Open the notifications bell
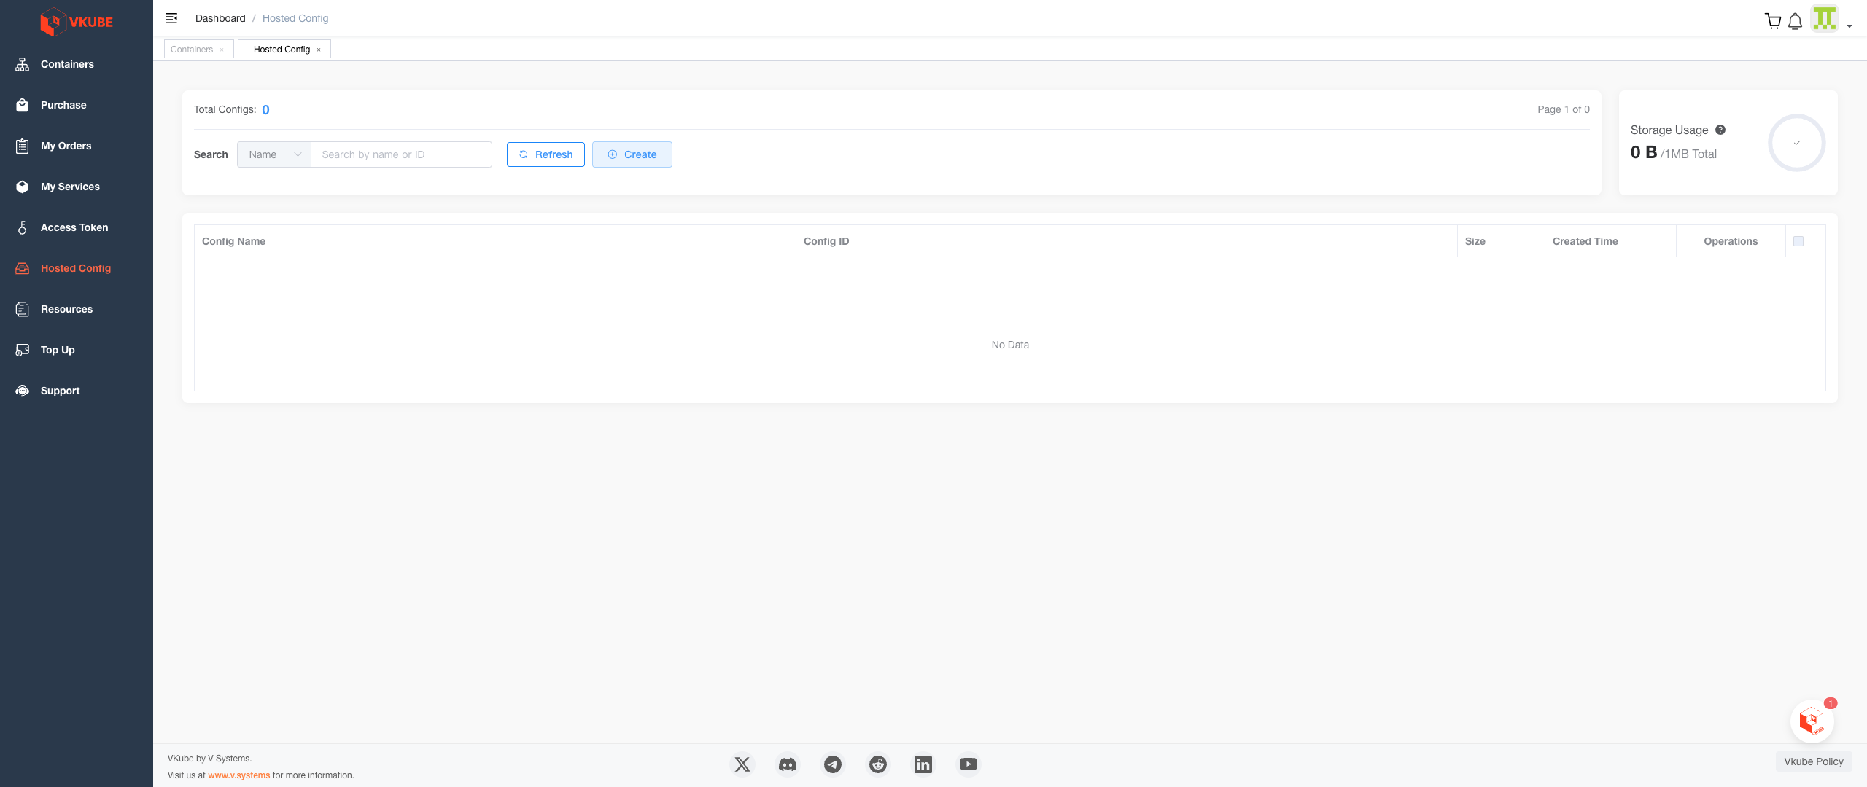The width and height of the screenshot is (1867, 787). [x=1796, y=21]
